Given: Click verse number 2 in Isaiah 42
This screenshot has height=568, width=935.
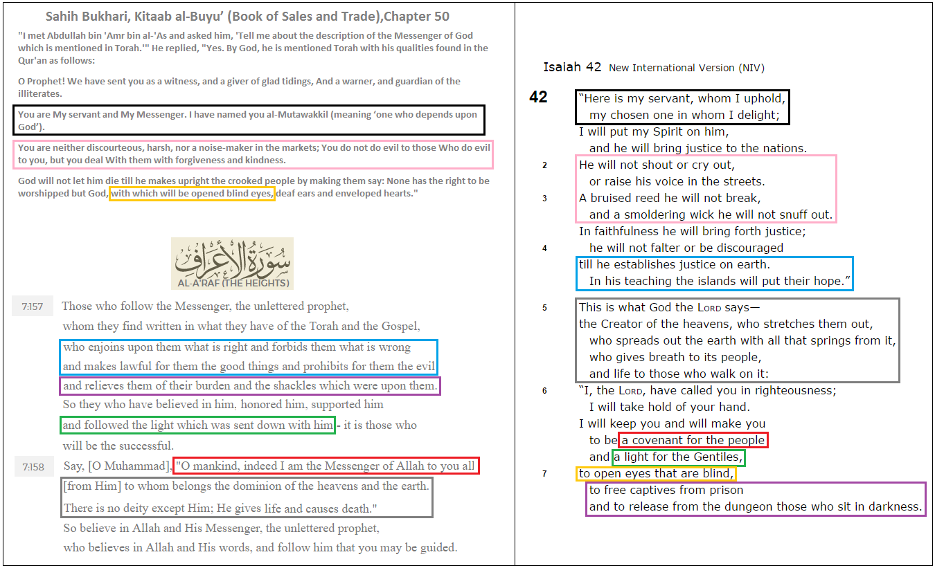Looking at the screenshot, I should (x=544, y=165).
